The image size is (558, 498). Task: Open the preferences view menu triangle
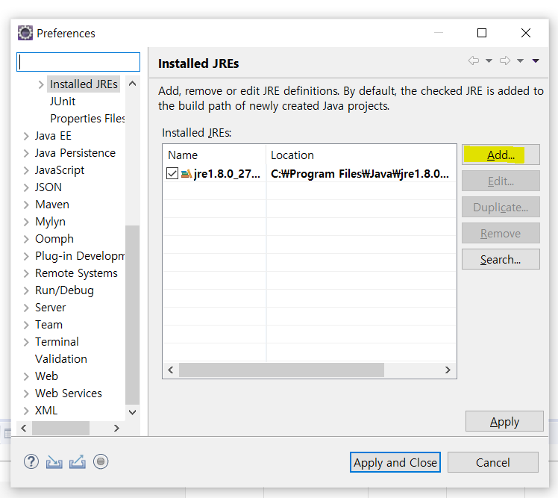click(x=536, y=61)
